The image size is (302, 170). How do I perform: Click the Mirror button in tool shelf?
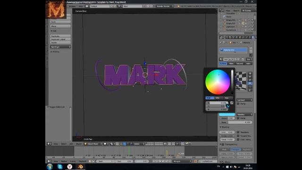tap(60, 26)
